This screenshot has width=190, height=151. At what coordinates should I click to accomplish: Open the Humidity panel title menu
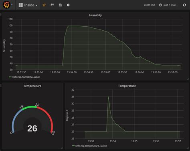(95, 15)
